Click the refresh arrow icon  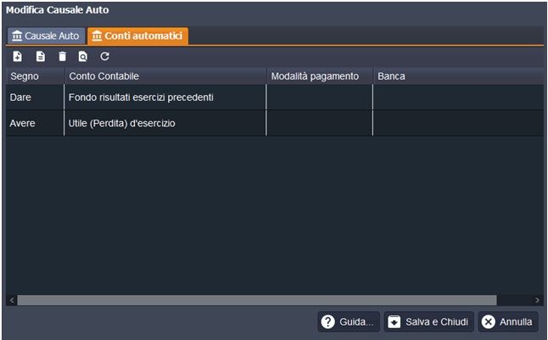[104, 57]
